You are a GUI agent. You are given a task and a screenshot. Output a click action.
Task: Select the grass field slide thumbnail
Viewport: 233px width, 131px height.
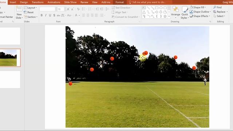tap(10, 58)
